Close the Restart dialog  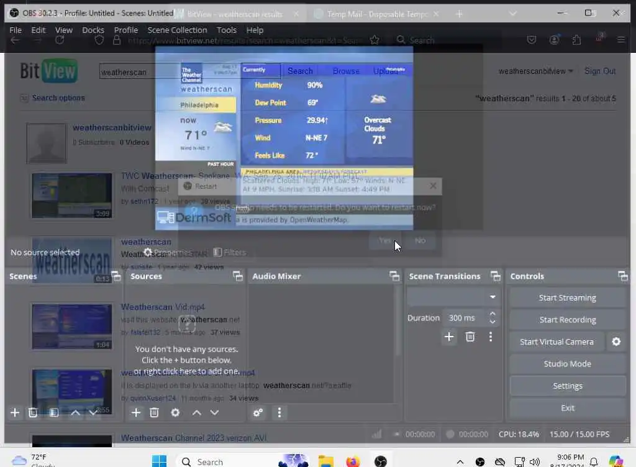pyautogui.click(x=433, y=186)
